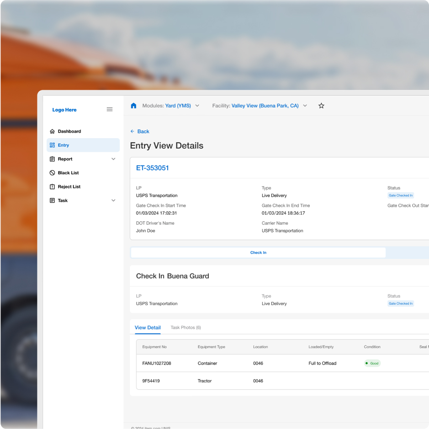
Task: Click the Black List ban icon
Action: [x=52, y=172]
